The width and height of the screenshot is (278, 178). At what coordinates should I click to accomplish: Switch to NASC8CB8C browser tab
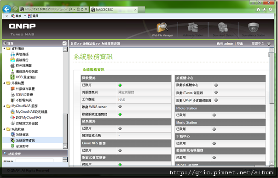tap(114, 10)
